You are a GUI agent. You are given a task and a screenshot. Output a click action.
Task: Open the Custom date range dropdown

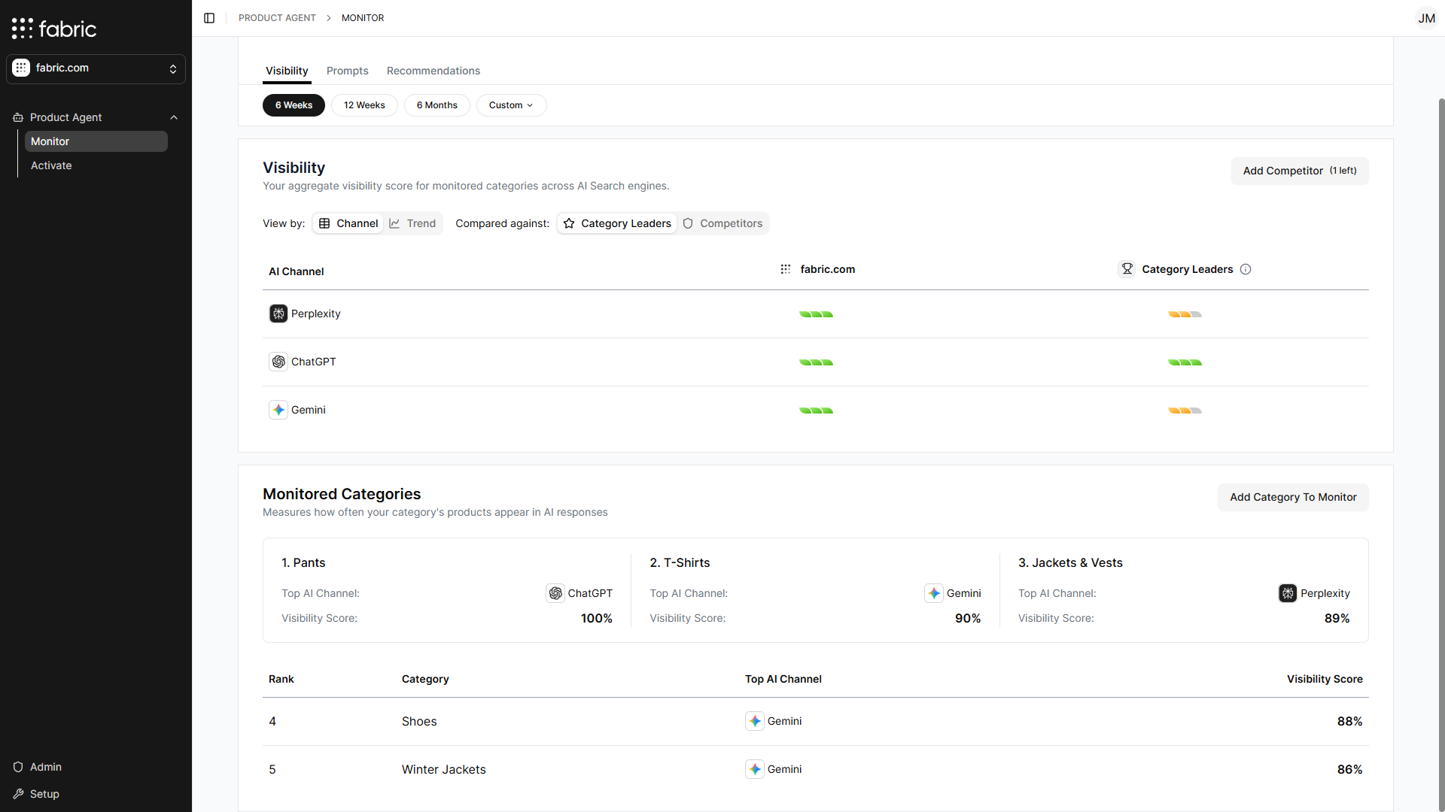click(x=511, y=105)
